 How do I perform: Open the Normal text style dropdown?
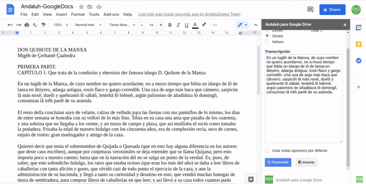tap(88, 25)
